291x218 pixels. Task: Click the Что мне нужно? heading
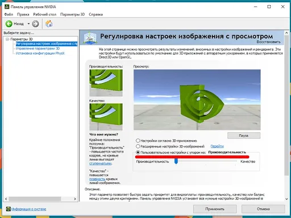click(x=103, y=134)
